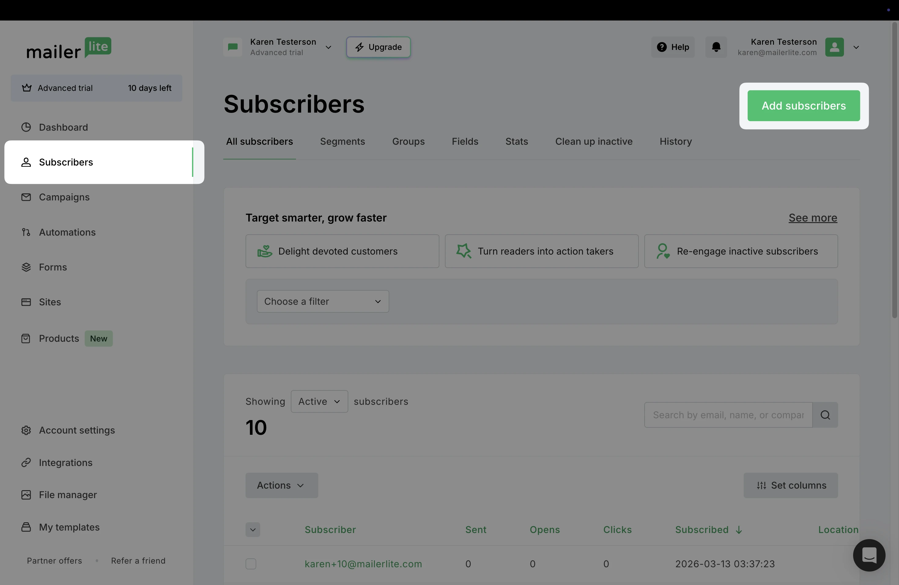Click the subscriber search input field

click(728, 415)
